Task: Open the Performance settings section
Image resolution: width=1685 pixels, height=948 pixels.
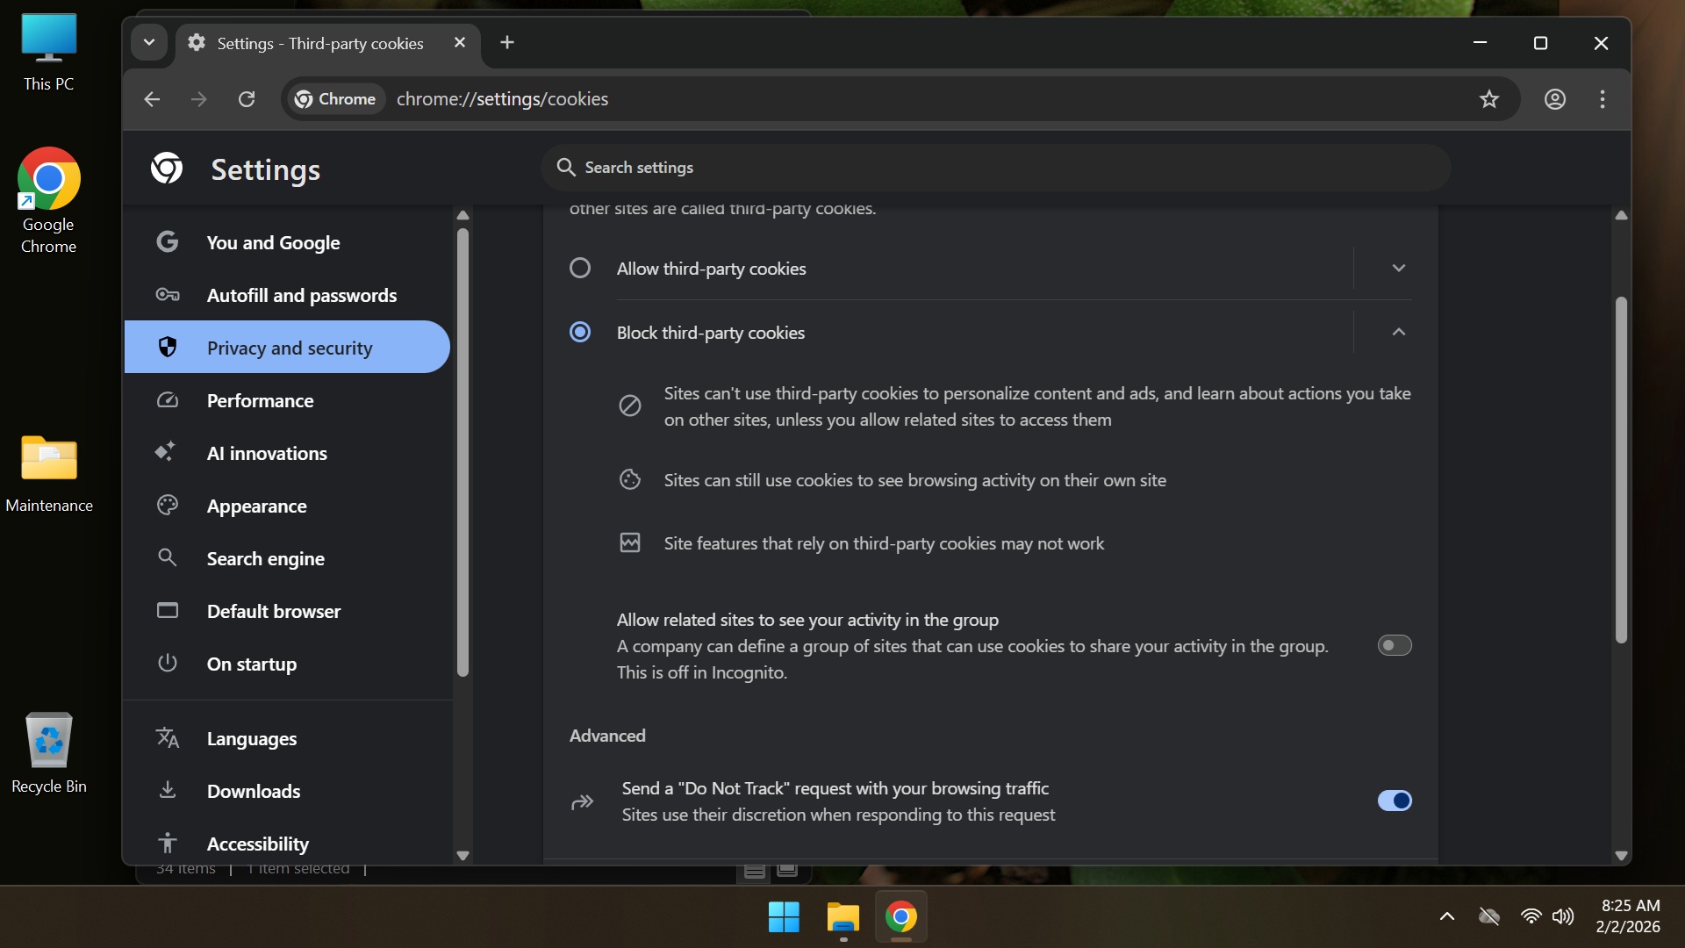Action: coord(260,401)
